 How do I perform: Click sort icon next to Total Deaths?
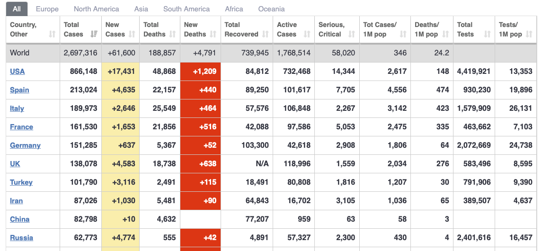click(173, 34)
